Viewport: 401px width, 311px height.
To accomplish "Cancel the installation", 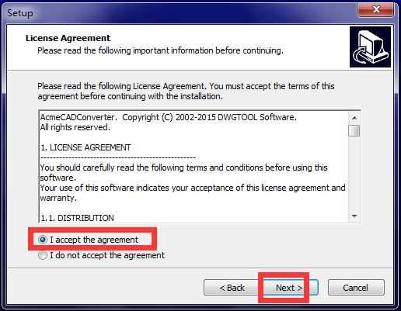I will (x=356, y=288).
